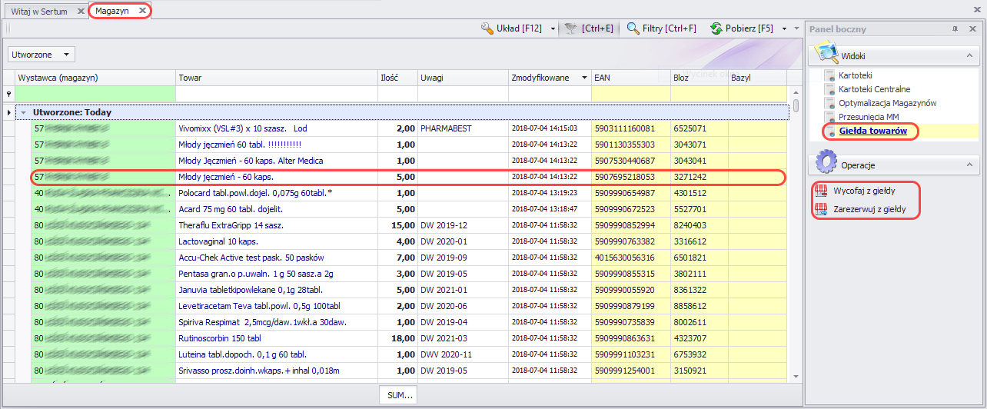Click the funnel icon labeled Ctrl+E
This screenshot has width=987, height=409.
[x=570, y=28]
